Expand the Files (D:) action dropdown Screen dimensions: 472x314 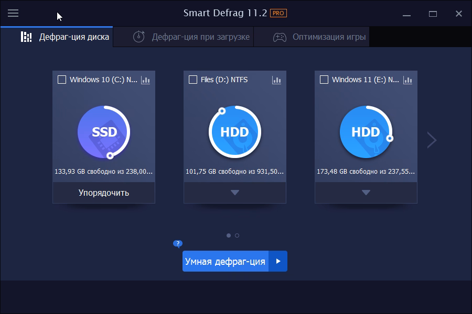pos(235,193)
